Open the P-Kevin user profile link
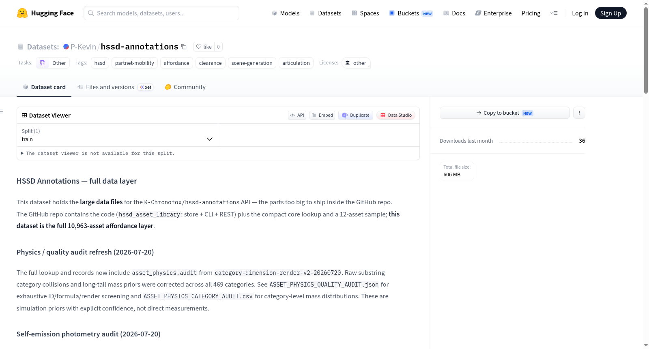The image size is (649, 349). click(84, 47)
